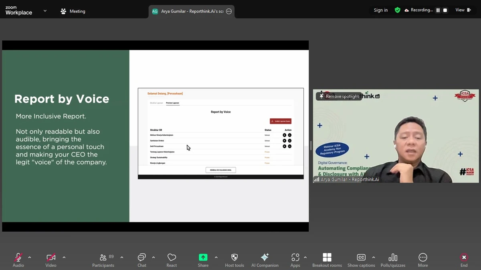The image size is (481, 270).
Task: Open the Chat panel
Action: tap(141, 260)
